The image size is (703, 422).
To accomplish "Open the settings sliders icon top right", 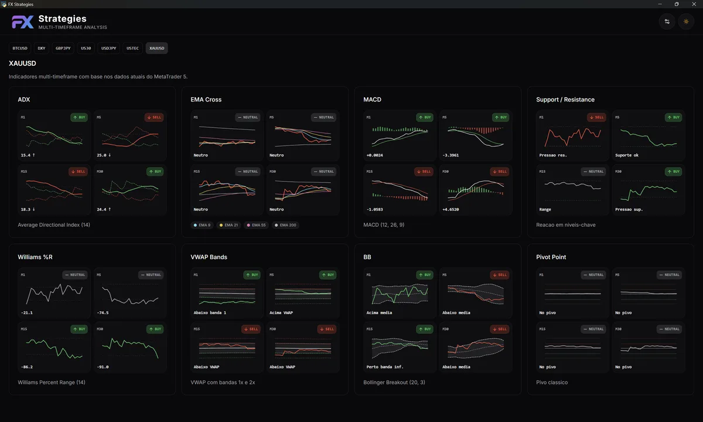I will pyautogui.click(x=667, y=22).
